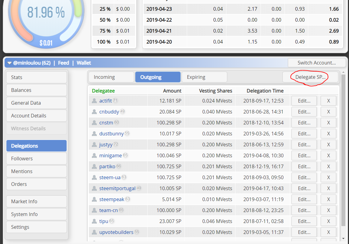Click the avatar icon next to justyy
Viewport: 349px width, 244px height.
(94, 145)
